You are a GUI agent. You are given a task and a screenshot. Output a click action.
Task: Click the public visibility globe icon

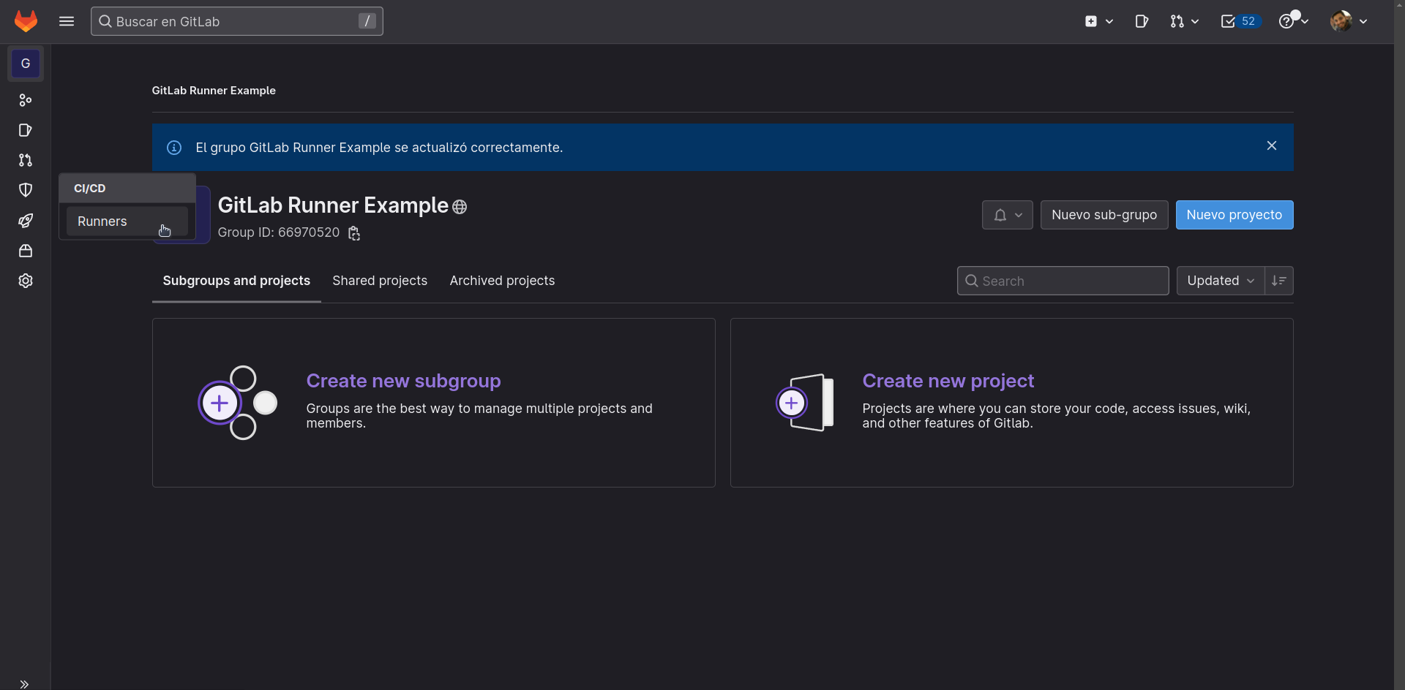click(x=460, y=208)
